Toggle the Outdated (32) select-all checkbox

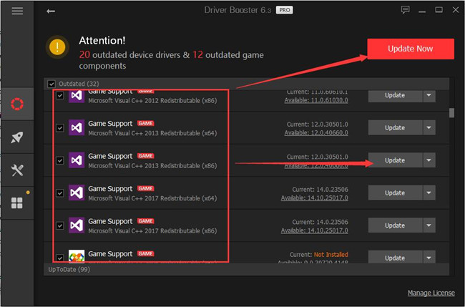[x=52, y=84]
